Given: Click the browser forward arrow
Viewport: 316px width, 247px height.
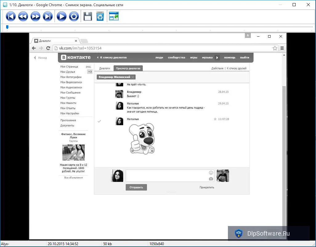Looking at the screenshot, I should (41, 48).
